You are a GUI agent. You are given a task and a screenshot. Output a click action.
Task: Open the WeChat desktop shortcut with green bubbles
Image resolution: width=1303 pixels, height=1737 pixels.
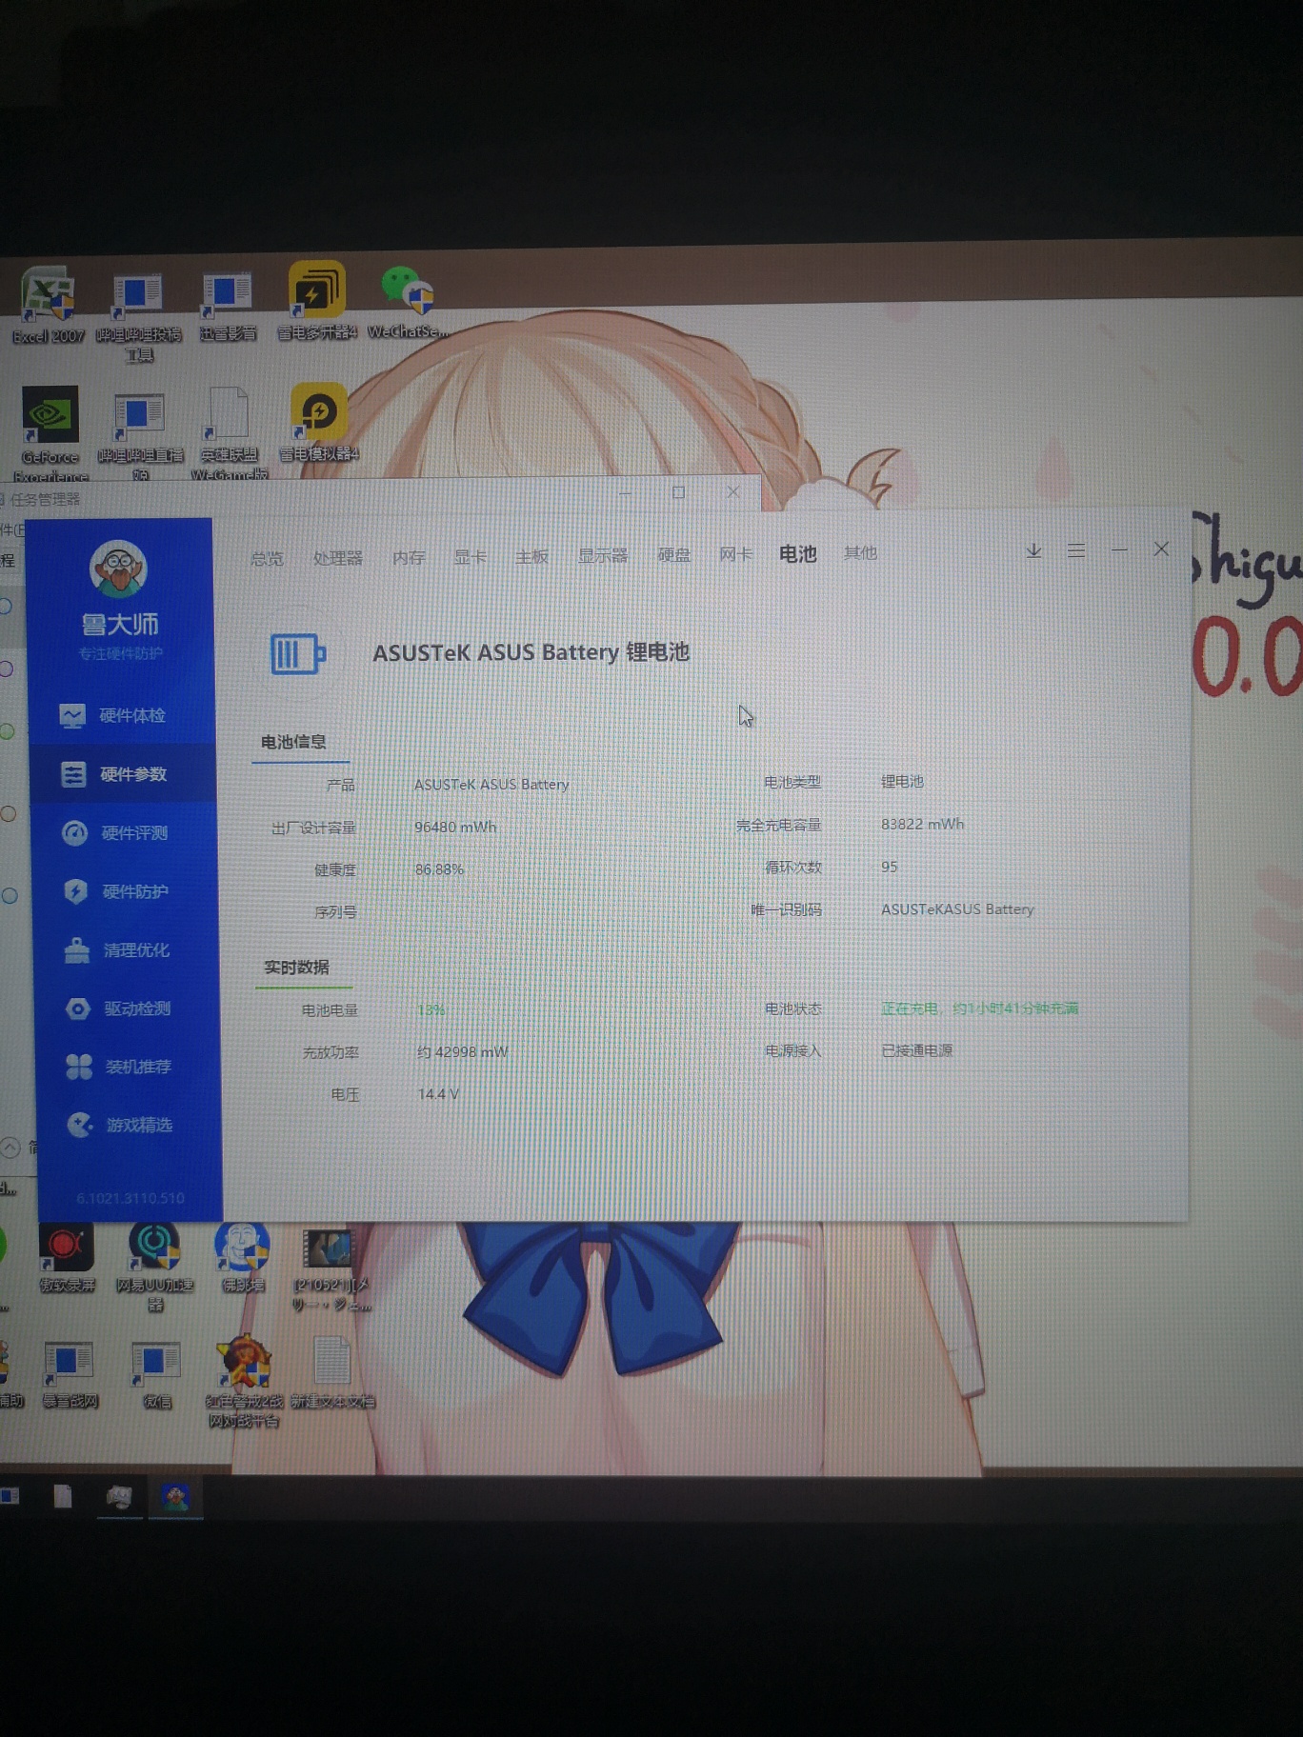pyautogui.click(x=407, y=303)
